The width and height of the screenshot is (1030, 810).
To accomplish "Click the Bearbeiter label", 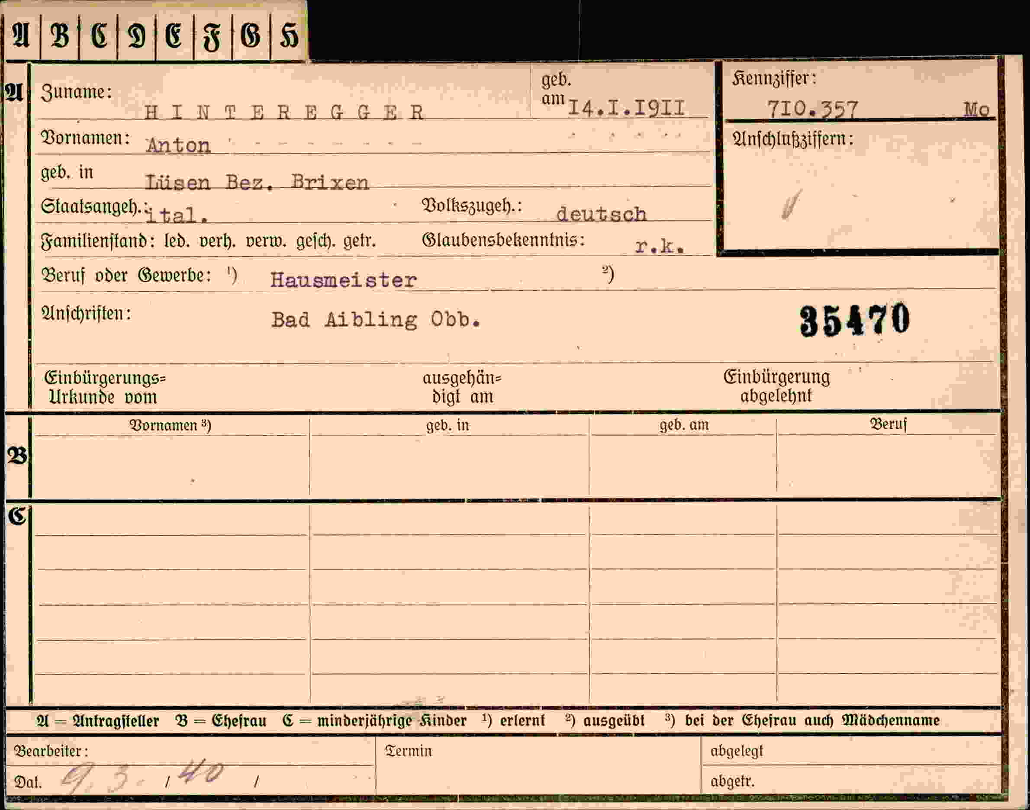I will (51, 751).
